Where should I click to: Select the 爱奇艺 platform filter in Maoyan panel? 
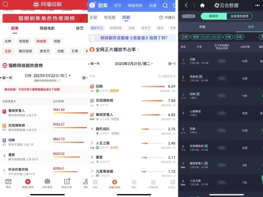pyautogui.click(x=45, y=51)
